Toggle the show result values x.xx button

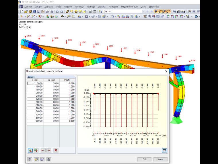coord(160,12)
